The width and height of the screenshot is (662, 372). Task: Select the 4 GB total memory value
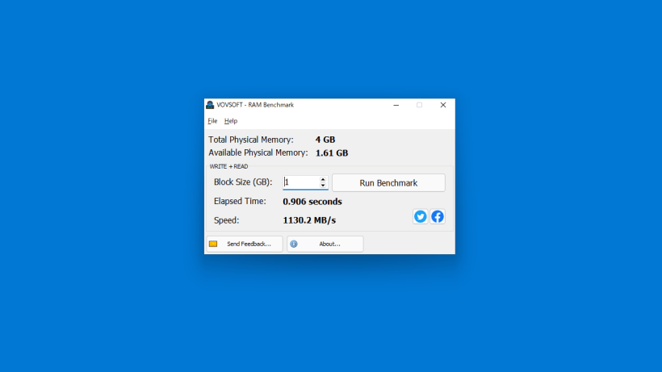(325, 140)
